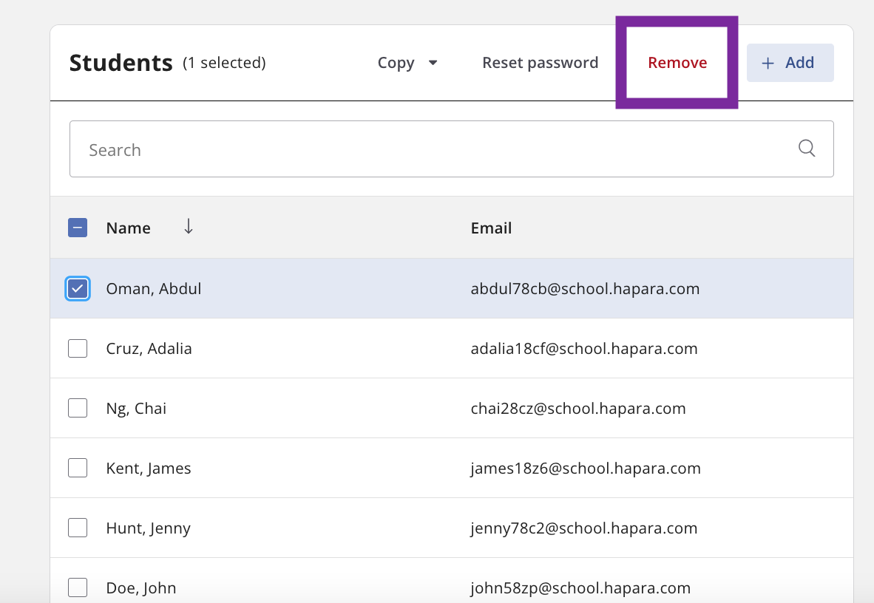
Task: Check the Hunt, Jenny checkbox
Action: pyautogui.click(x=78, y=527)
